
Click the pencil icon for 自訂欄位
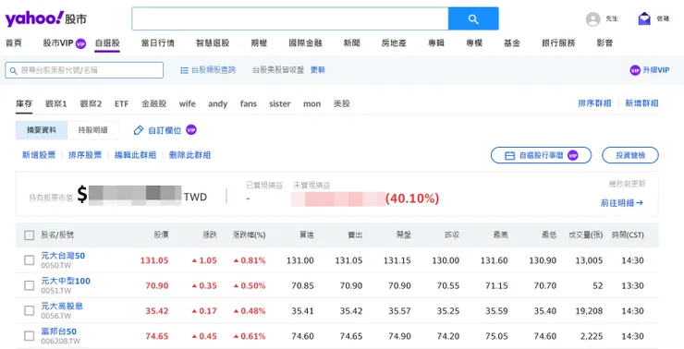point(139,130)
